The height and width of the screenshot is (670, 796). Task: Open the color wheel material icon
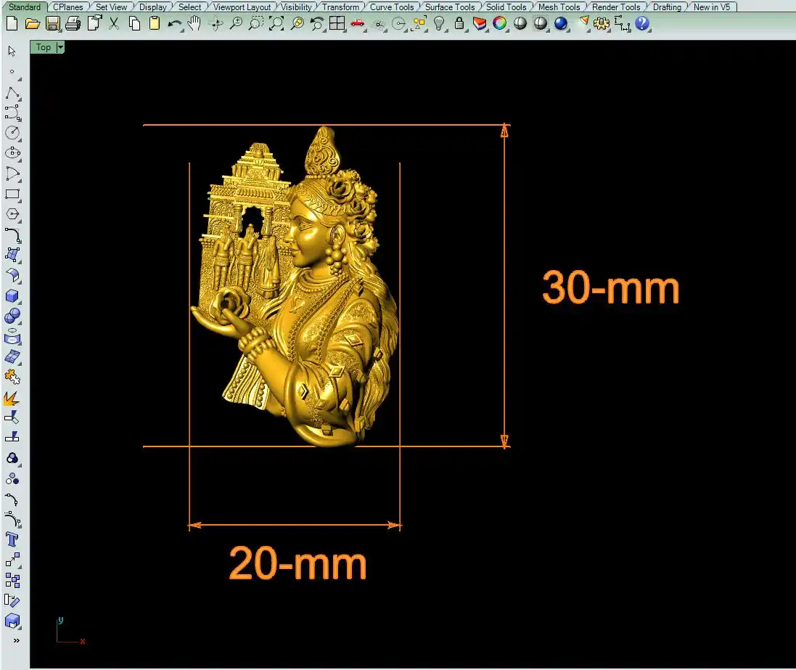tap(500, 23)
